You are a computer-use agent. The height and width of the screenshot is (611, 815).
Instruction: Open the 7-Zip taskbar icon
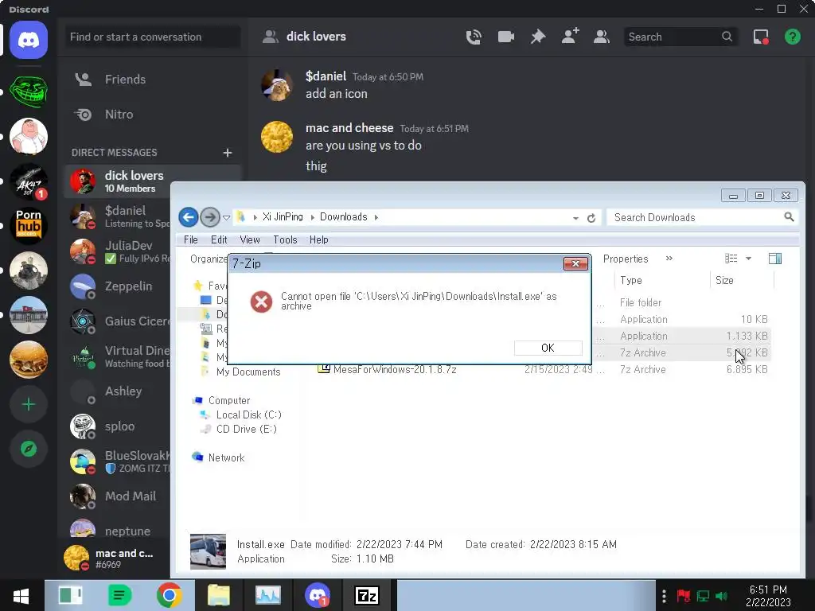pyautogui.click(x=366, y=595)
